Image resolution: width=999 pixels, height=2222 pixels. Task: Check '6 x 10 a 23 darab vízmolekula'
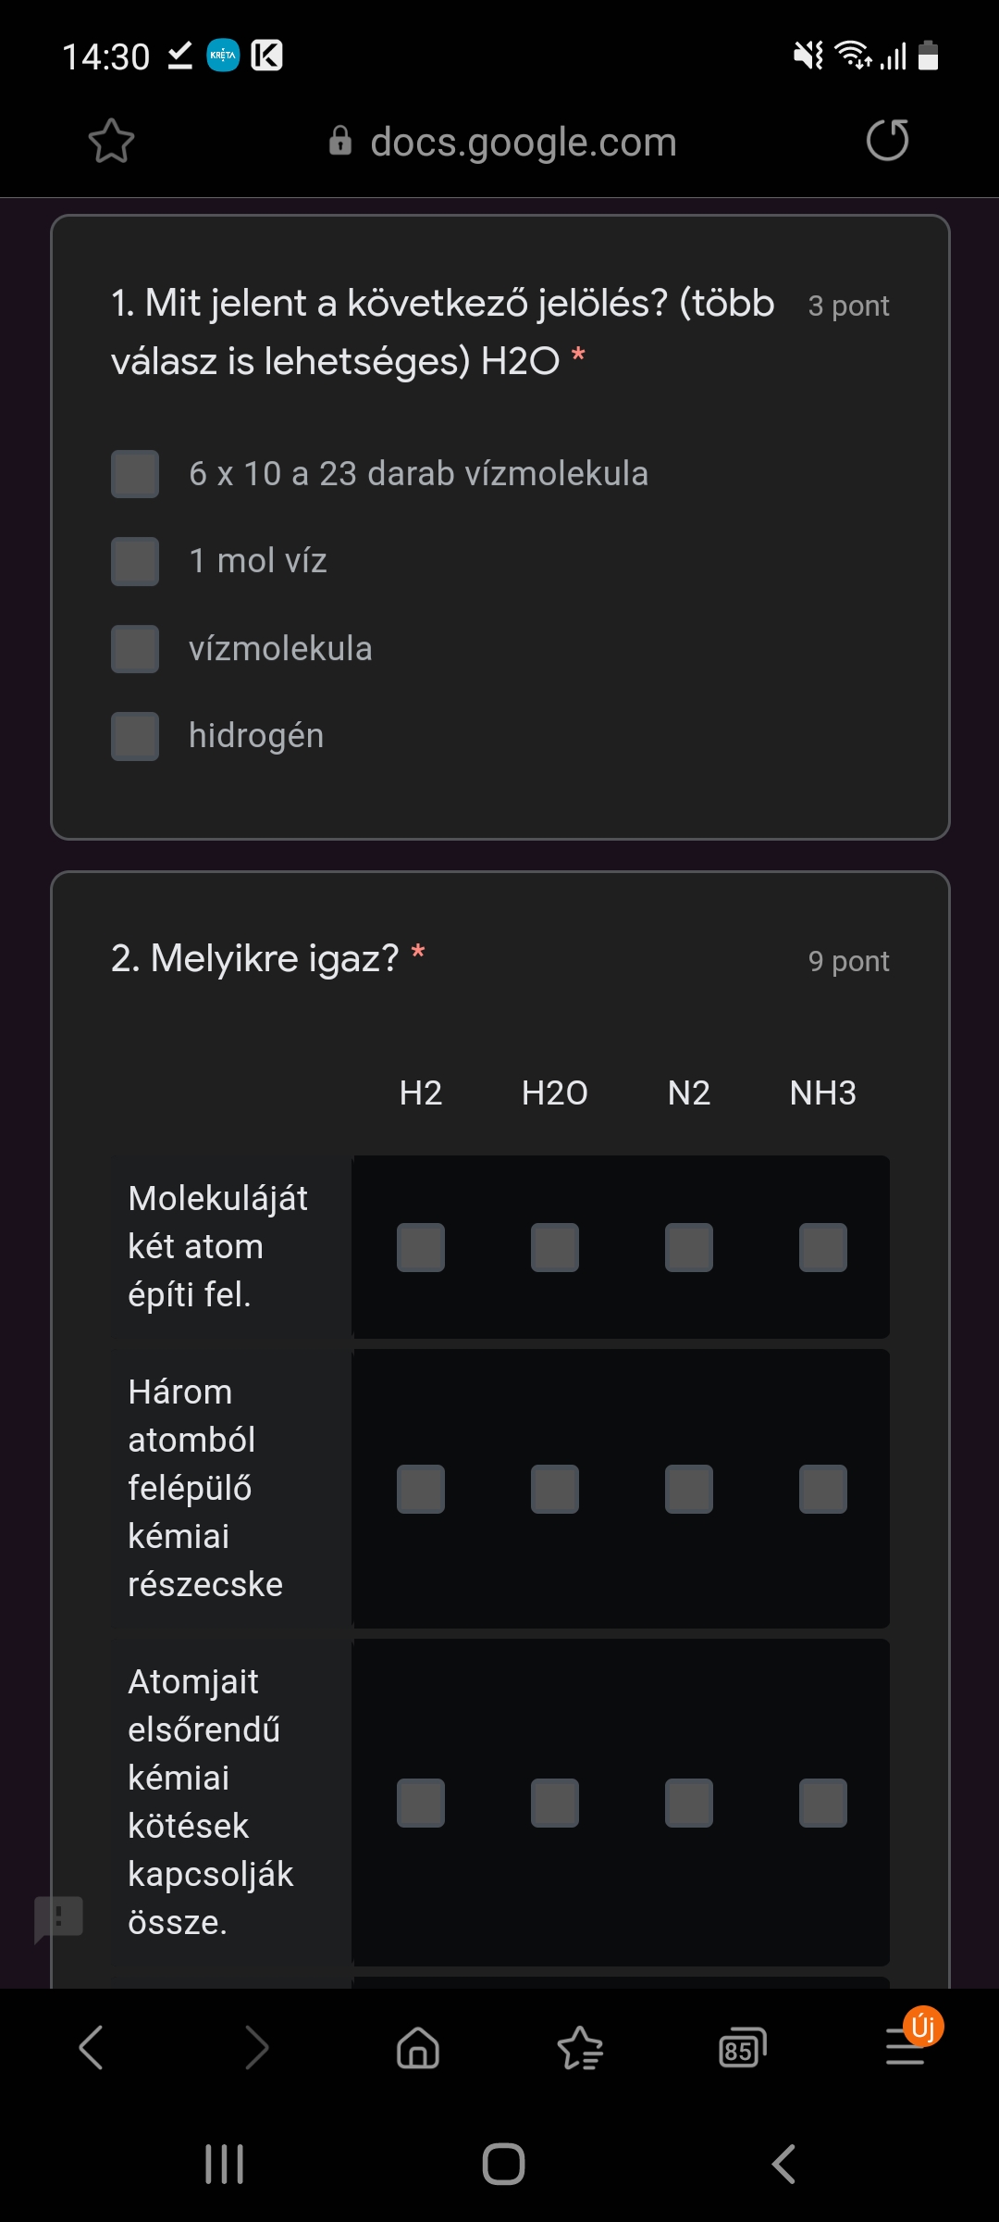click(x=135, y=474)
